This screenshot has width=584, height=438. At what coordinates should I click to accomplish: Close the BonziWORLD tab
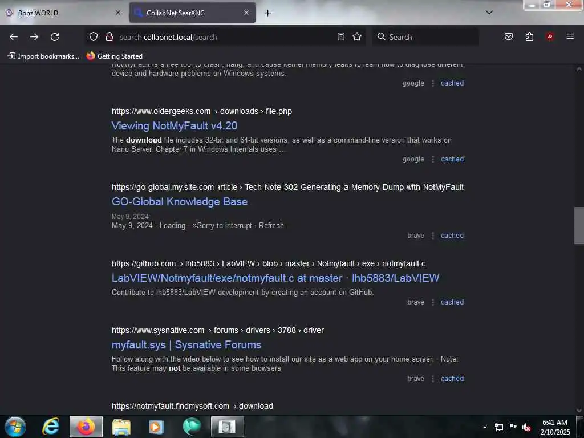click(x=118, y=13)
